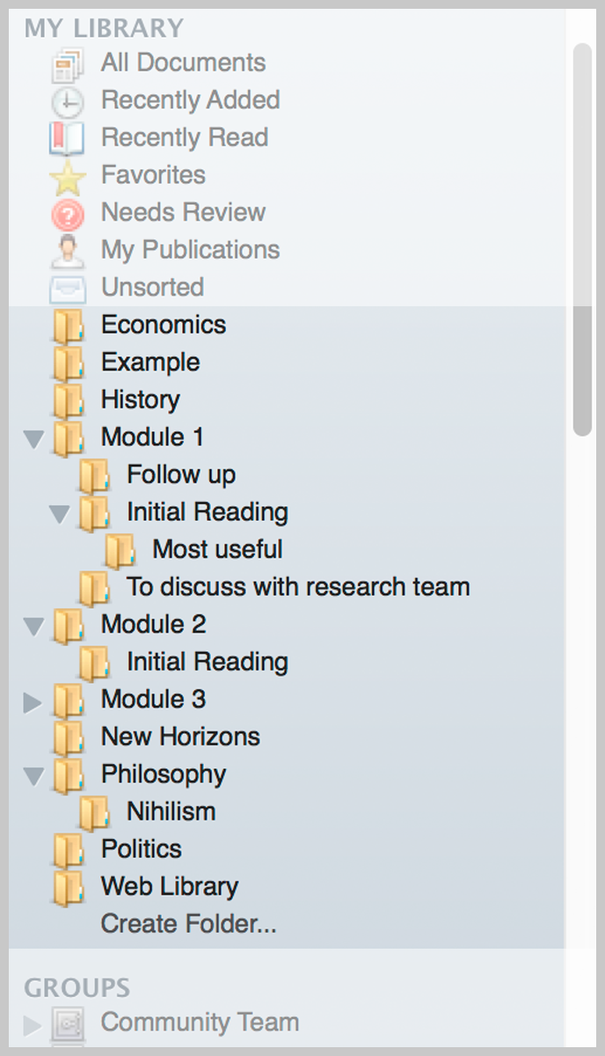Click the Unsorted inbox tray icon

68,289
